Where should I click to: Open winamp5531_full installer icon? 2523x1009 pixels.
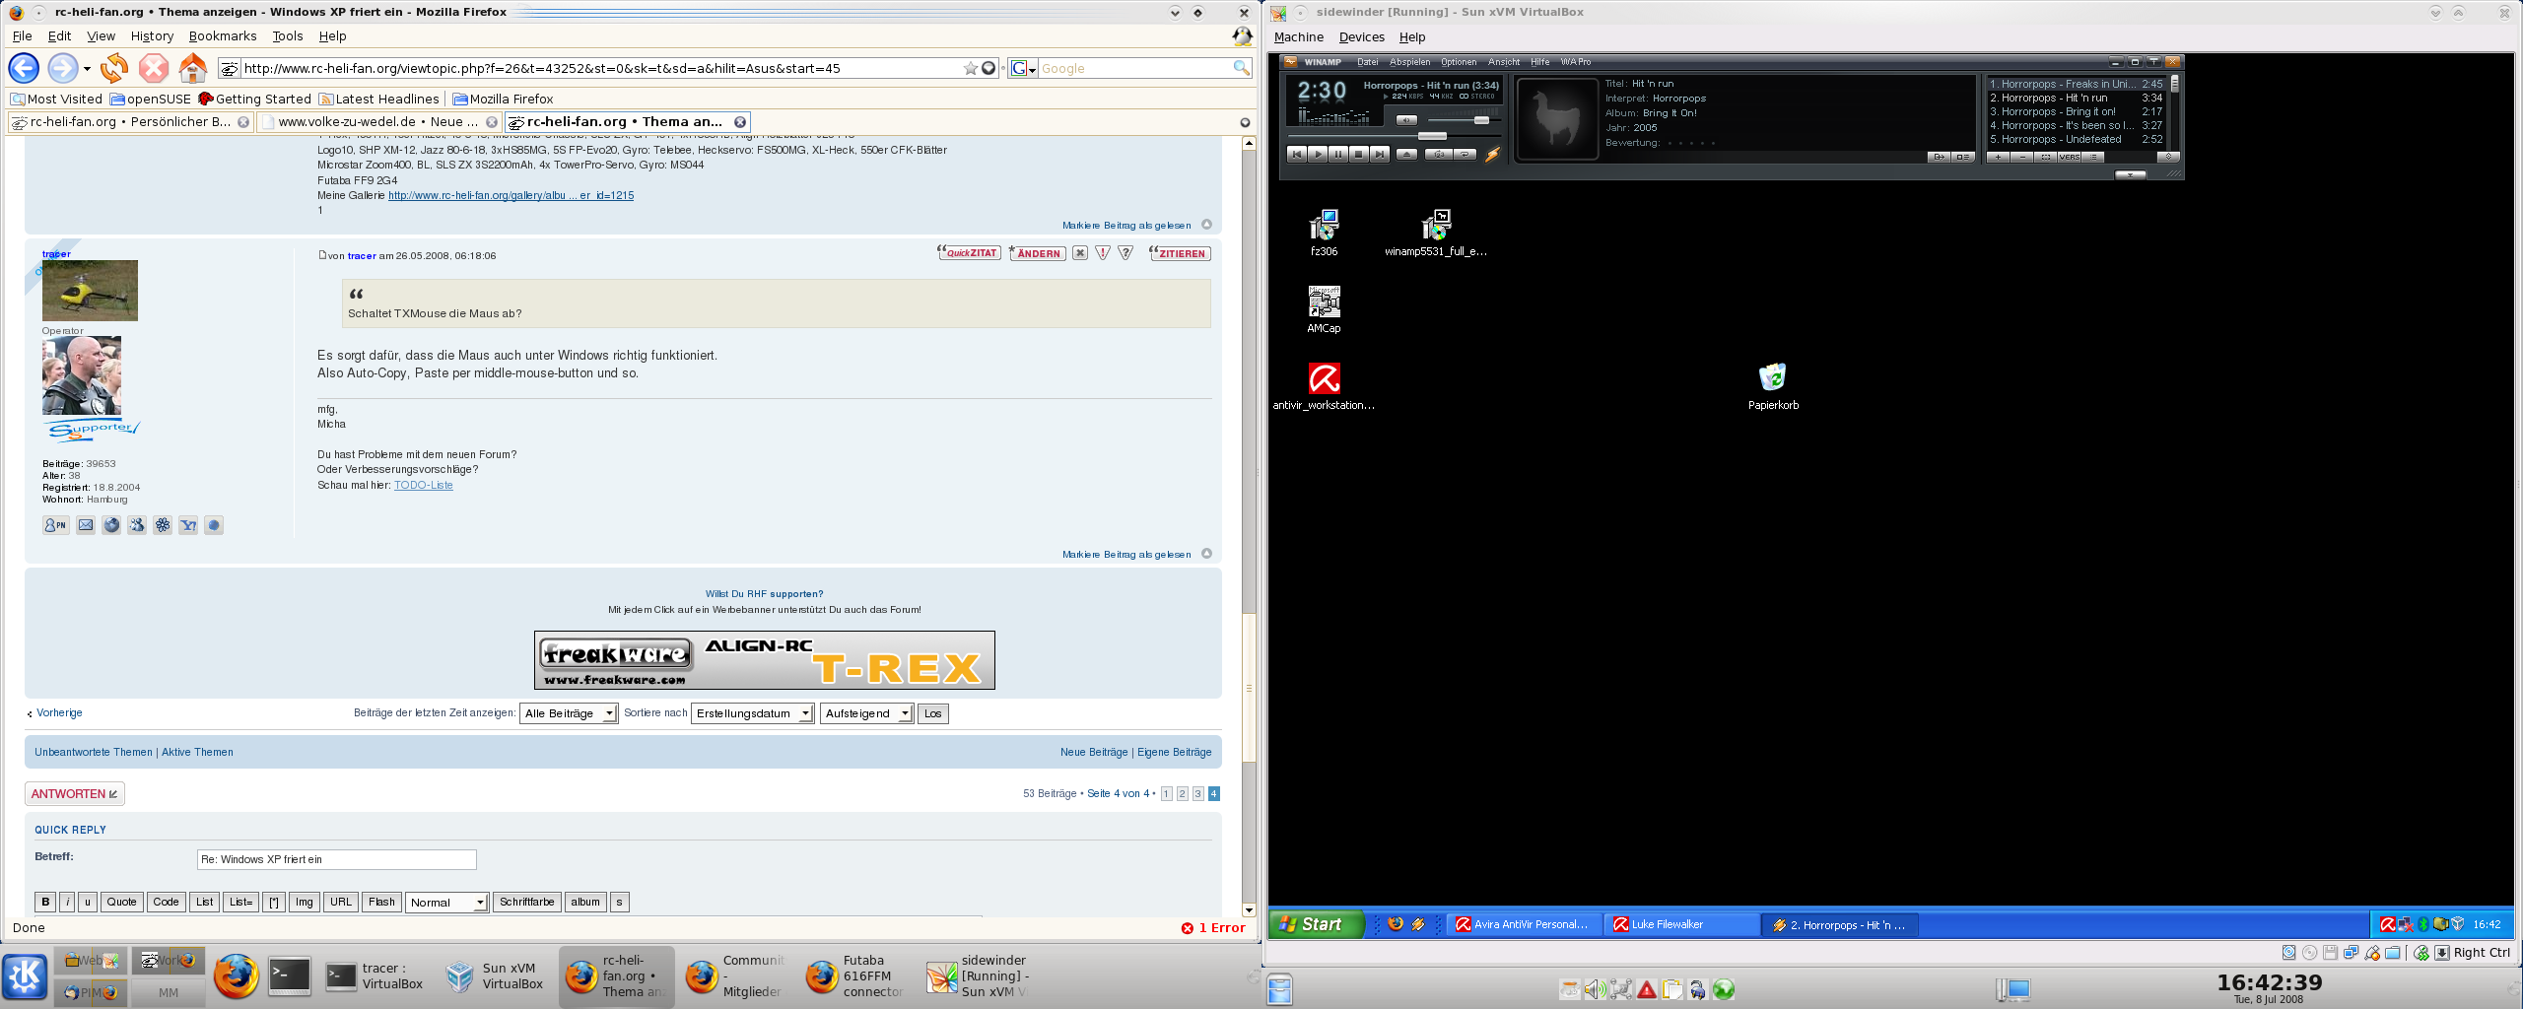tap(1436, 233)
